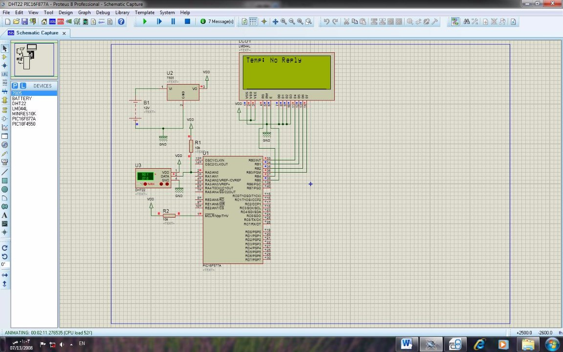Stop the simulation with the blue square
563x352 pixels.
click(187, 22)
